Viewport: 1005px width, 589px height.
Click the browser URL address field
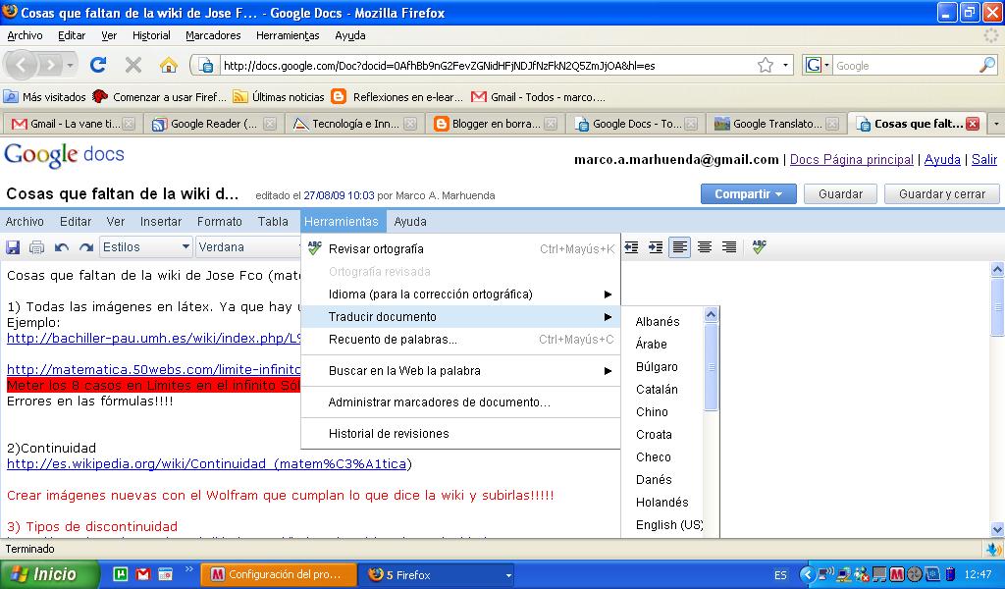click(x=487, y=66)
